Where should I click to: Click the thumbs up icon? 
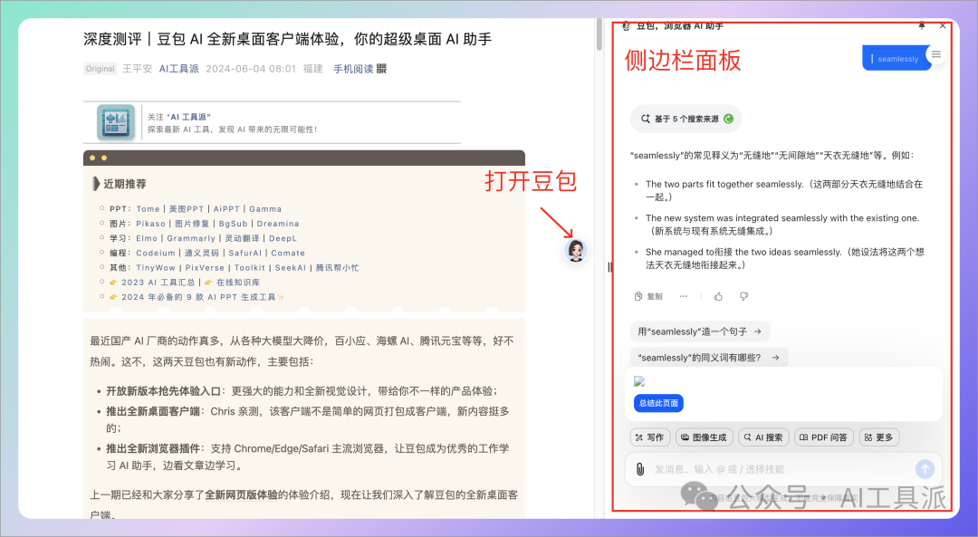pyautogui.click(x=718, y=296)
